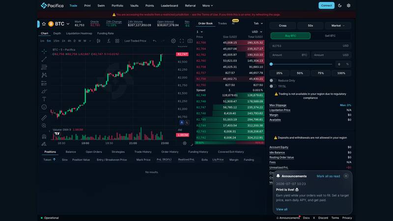The image size is (393, 221).
Task: Open Funding Rate tab
Action: point(105,33)
